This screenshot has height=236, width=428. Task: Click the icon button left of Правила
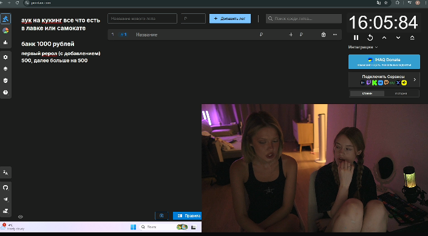pos(161,215)
